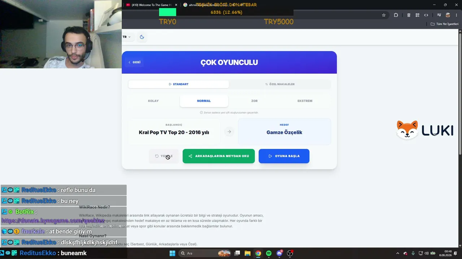
Task: Click the Chrome taskbar icon
Action: pyautogui.click(x=258, y=253)
